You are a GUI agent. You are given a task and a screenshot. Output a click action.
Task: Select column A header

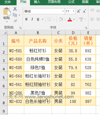pyautogui.click(x=16, y=33)
